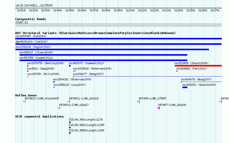The height and width of the screenshot is (143, 229).
Task: Click the 21q22.11 band label
Action: click(22, 22)
